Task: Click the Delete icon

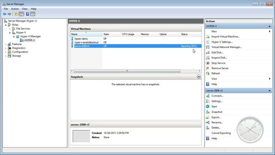Action: coord(208,128)
